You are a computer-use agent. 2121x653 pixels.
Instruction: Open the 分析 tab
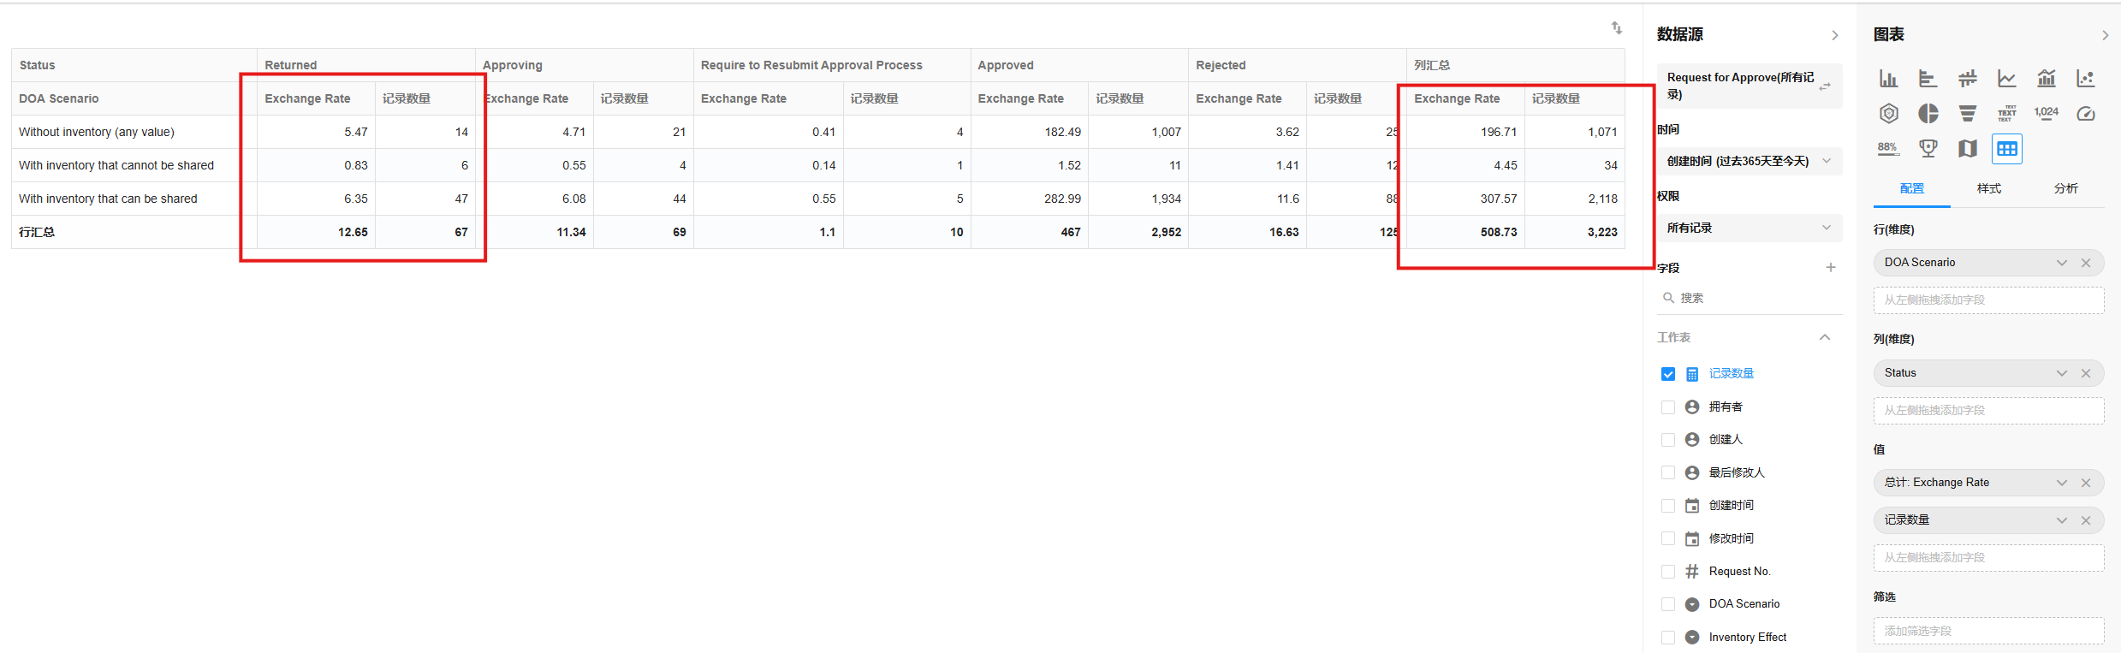[2066, 188]
